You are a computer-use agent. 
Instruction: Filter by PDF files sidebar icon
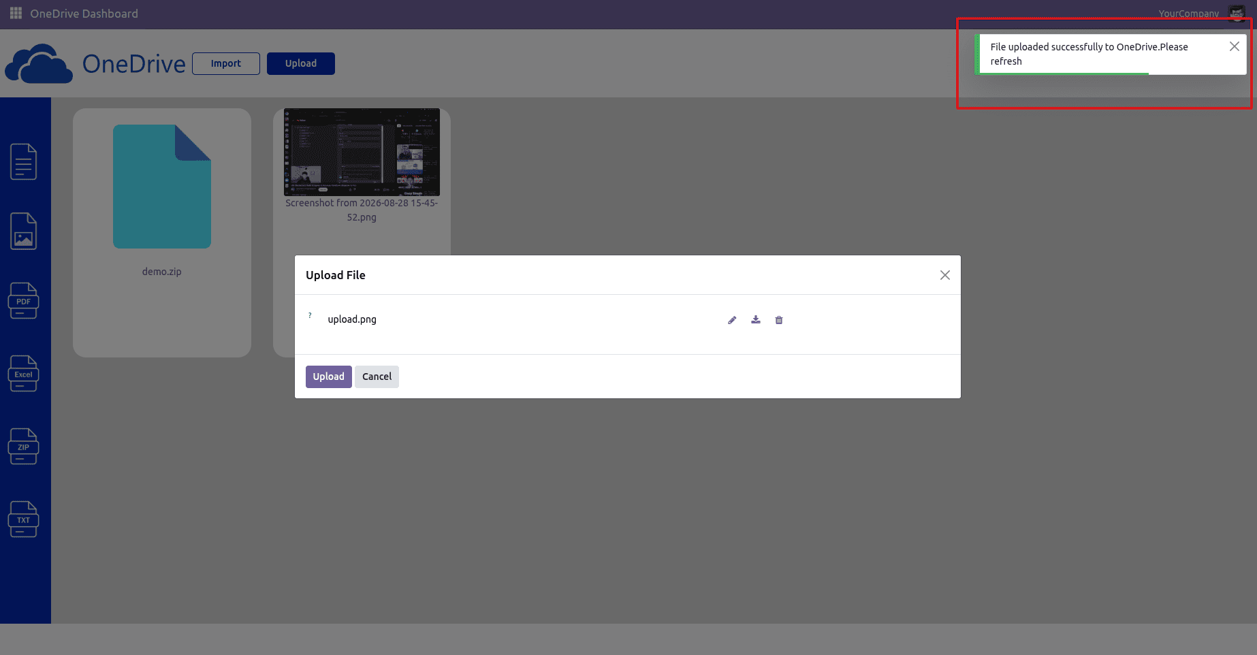click(23, 301)
